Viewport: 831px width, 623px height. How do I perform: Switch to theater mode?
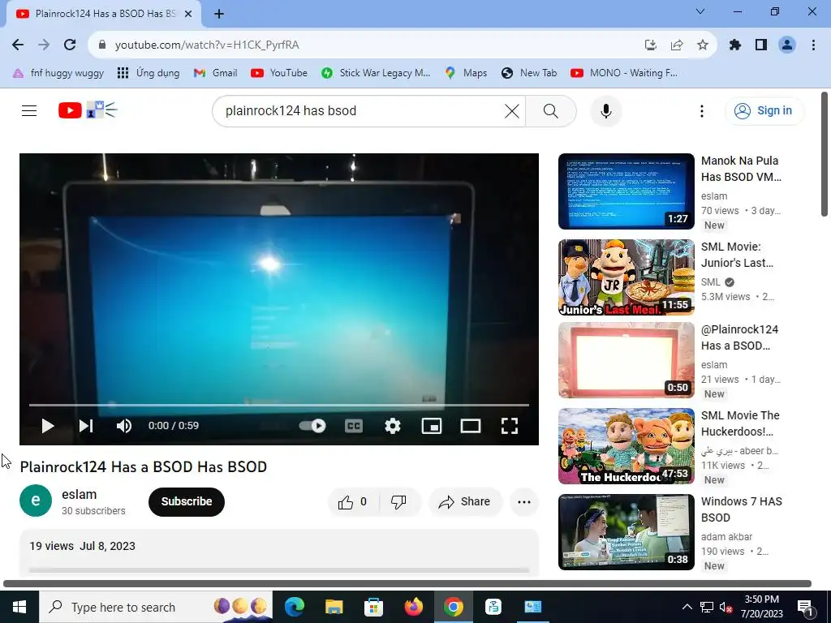click(471, 426)
